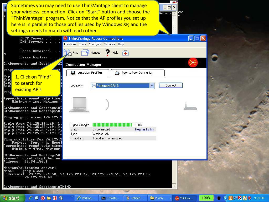Switch to the Location Profiles tab

click(x=88, y=73)
